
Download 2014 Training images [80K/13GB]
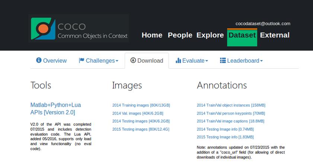[x=141, y=105]
